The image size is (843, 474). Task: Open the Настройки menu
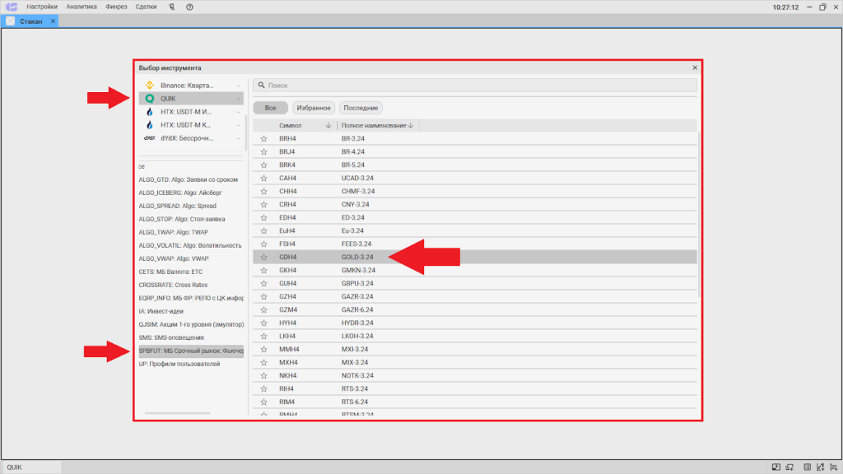(42, 7)
